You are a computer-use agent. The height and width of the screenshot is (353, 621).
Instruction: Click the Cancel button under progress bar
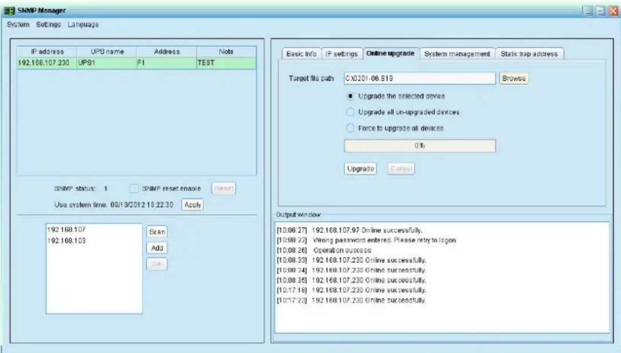point(401,169)
